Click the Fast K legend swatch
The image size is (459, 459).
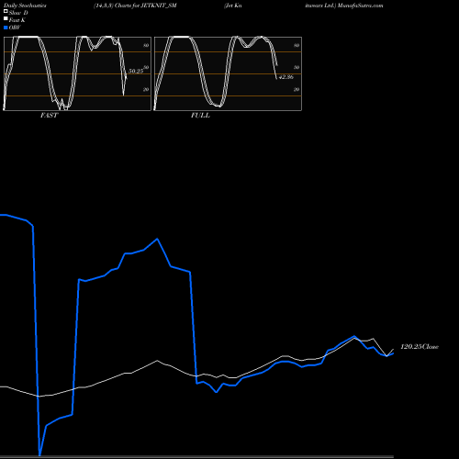click(x=6, y=18)
